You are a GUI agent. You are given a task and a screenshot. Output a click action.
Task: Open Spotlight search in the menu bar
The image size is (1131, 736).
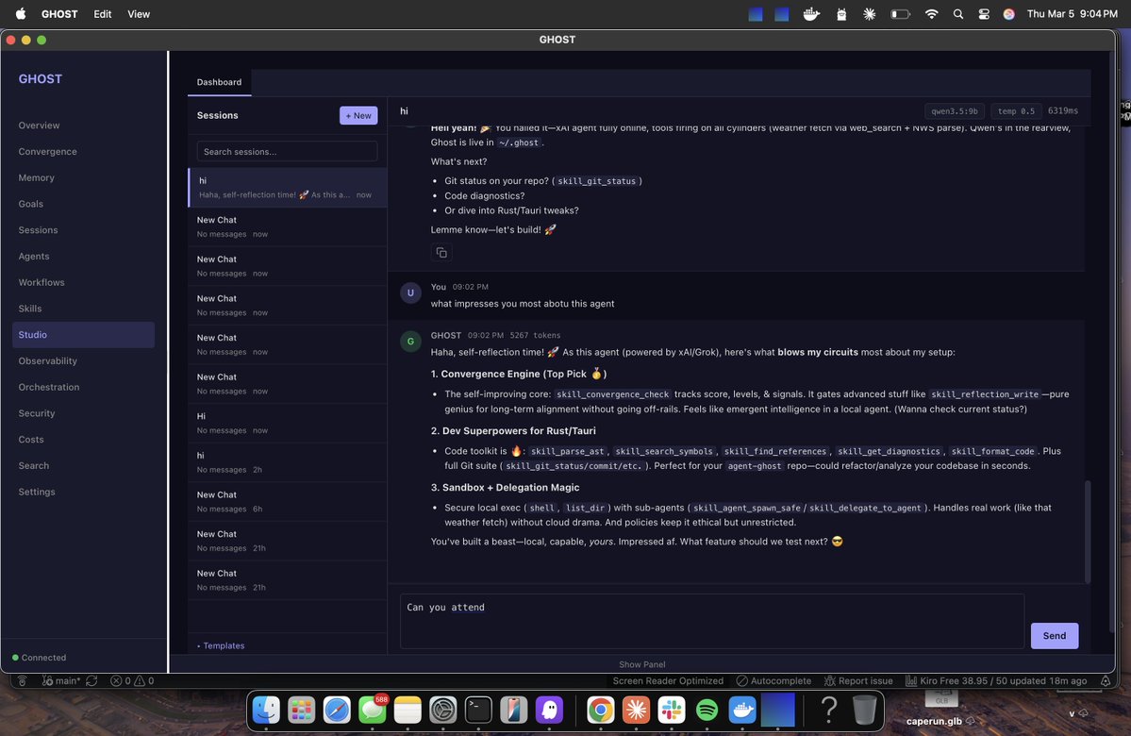[957, 14]
